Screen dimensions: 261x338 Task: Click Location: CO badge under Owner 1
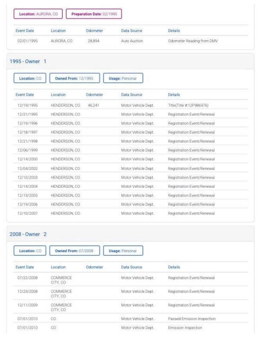[30, 78]
